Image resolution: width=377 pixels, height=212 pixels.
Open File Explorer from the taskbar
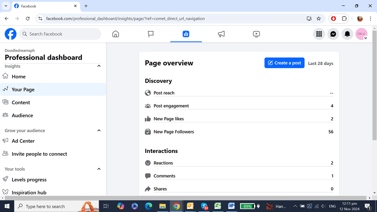pyautogui.click(x=162, y=206)
